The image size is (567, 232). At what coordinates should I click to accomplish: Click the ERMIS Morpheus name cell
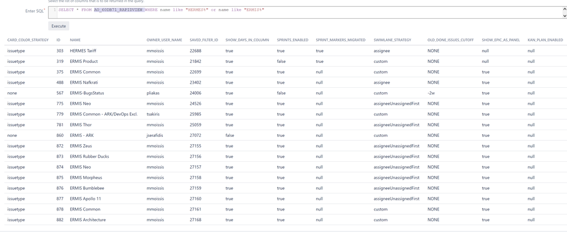tap(86, 178)
